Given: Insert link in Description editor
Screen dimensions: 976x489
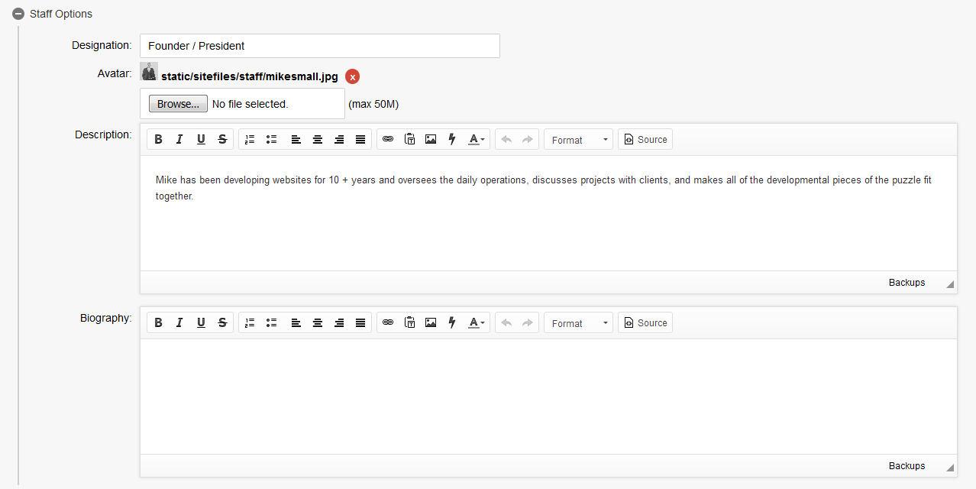Looking at the screenshot, I should (388, 139).
